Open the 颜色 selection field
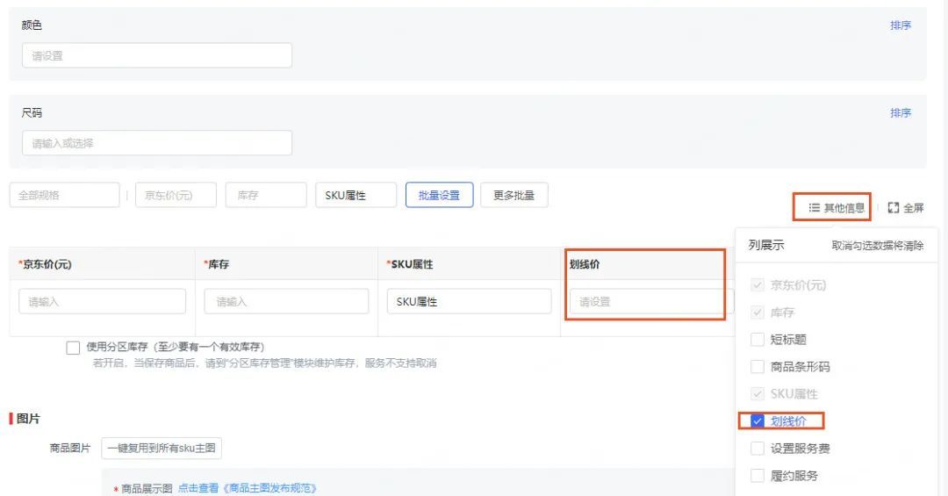The height and width of the screenshot is (496, 948). point(157,55)
